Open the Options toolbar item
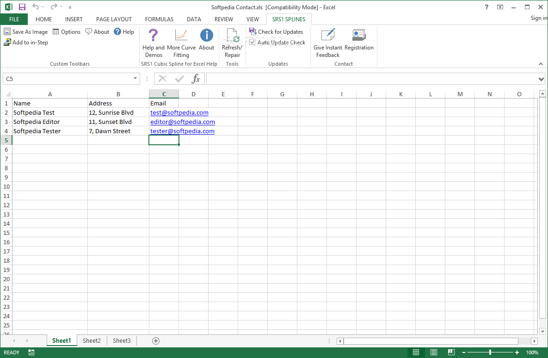Screen dimensions: 548x358 [67, 32]
